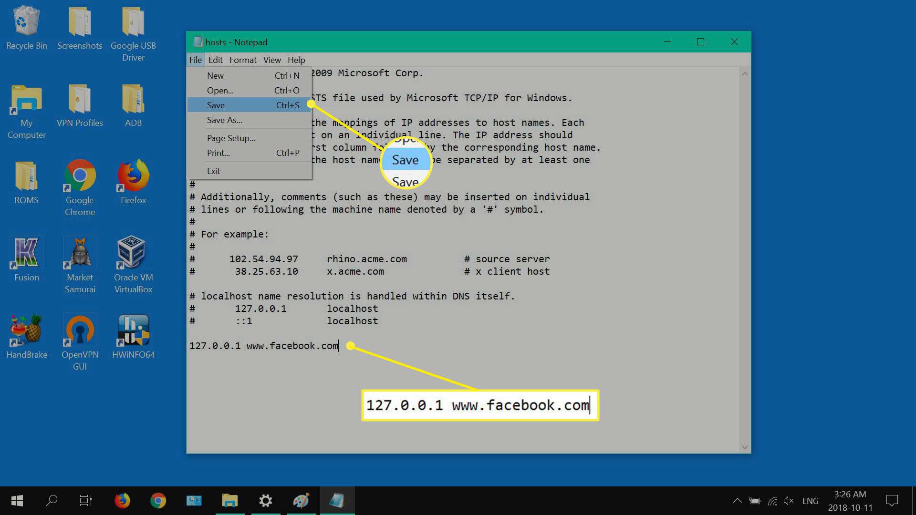This screenshot has width=916, height=515.
Task: Open taskbar search magnifier
Action: point(52,501)
